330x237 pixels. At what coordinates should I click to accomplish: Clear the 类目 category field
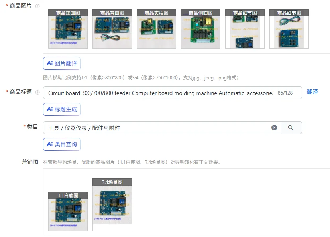click(274, 128)
